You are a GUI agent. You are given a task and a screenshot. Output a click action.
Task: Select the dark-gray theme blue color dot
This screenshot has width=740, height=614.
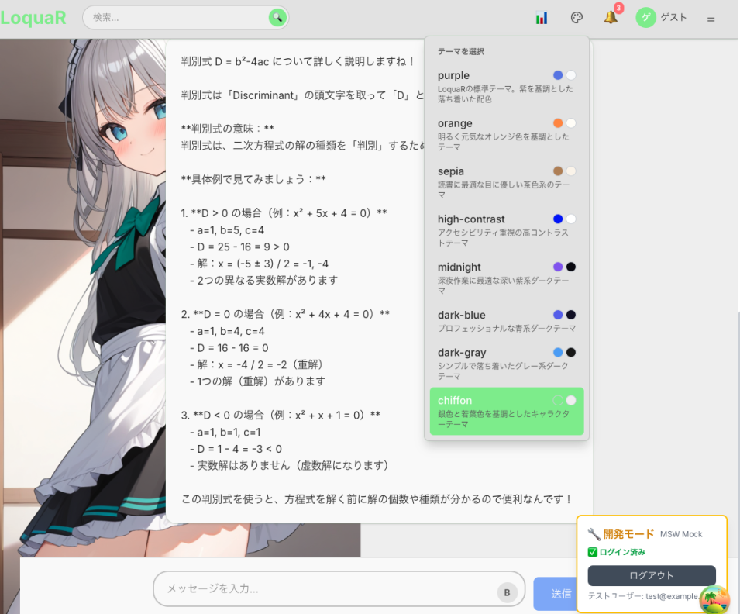pyautogui.click(x=556, y=352)
